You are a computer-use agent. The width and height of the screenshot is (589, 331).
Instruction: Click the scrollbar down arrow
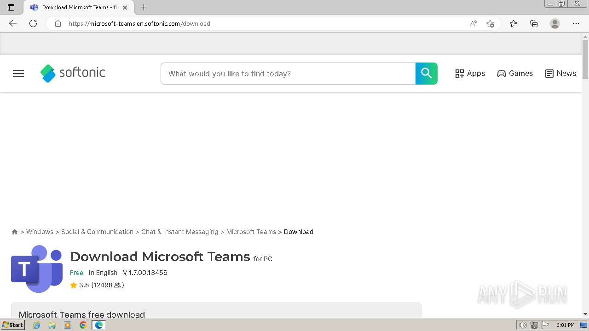[585, 314]
